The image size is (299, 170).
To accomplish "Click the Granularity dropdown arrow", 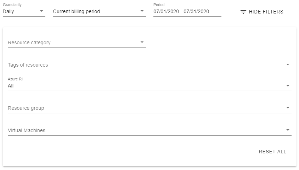I will click(42, 11).
